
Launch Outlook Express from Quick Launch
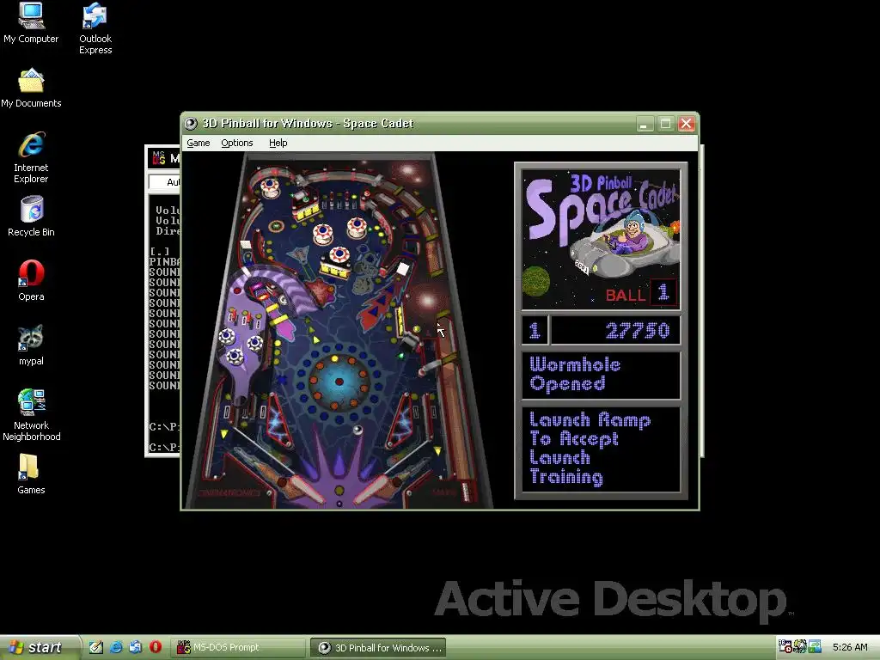coord(135,647)
